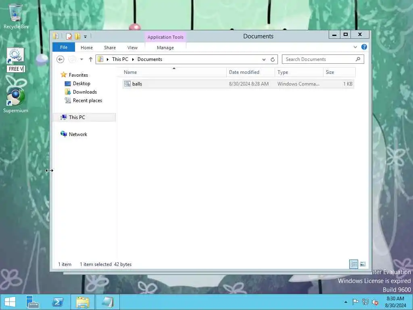Click the muted volume tray icon
This screenshot has width=413, height=310.
375,302
